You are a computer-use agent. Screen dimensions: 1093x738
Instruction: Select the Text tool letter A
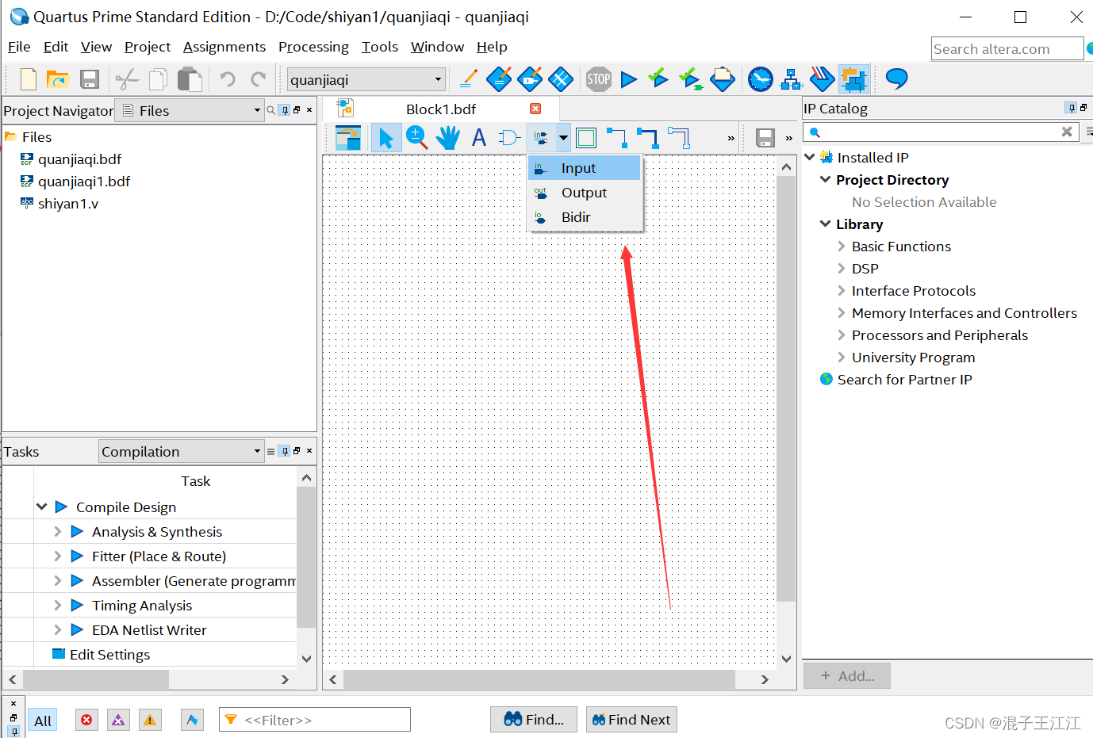pyautogui.click(x=479, y=138)
